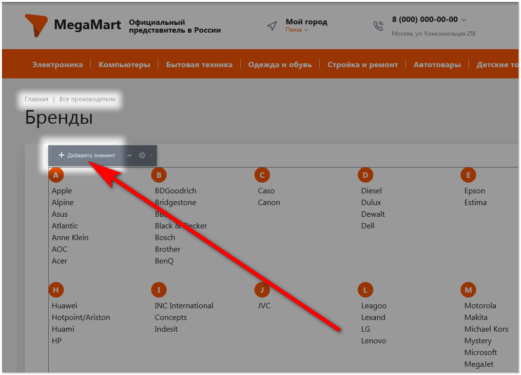Image resolution: width=521 pixels, height=375 pixels.
Task: Open the Одежда и обувь menu
Action: point(280,64)
